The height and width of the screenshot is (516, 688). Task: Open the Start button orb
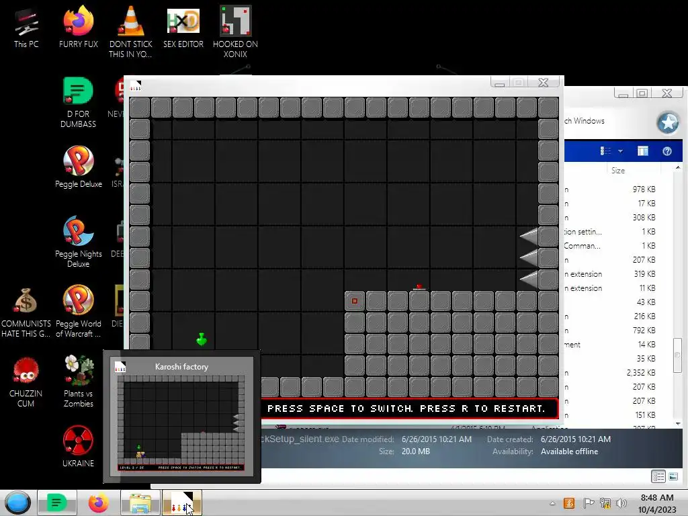point(17,503)
